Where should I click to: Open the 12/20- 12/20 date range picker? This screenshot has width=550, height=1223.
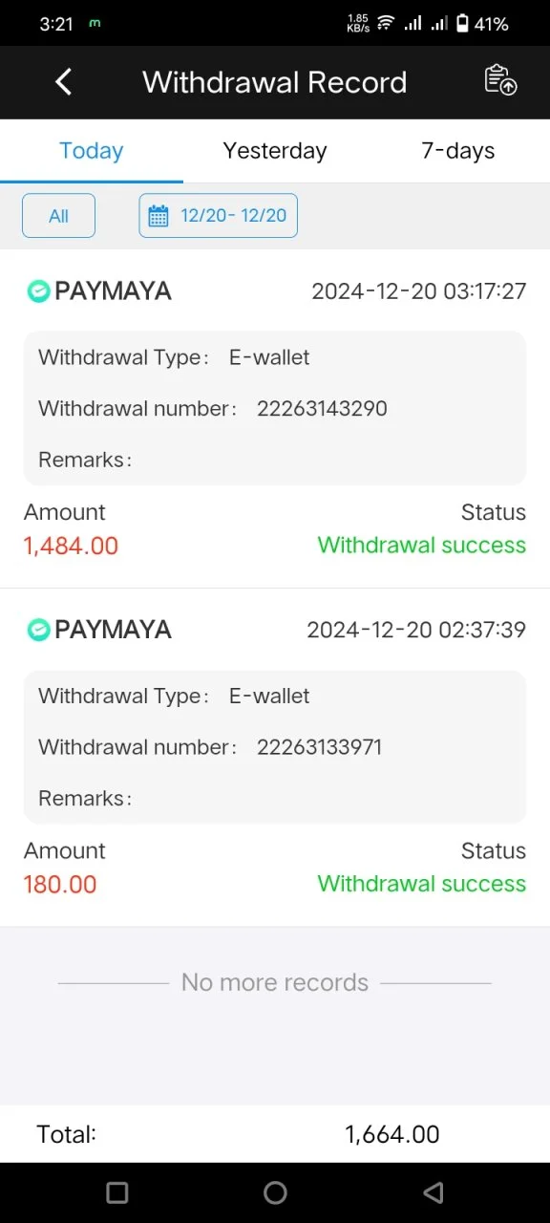tap(219, 215)
